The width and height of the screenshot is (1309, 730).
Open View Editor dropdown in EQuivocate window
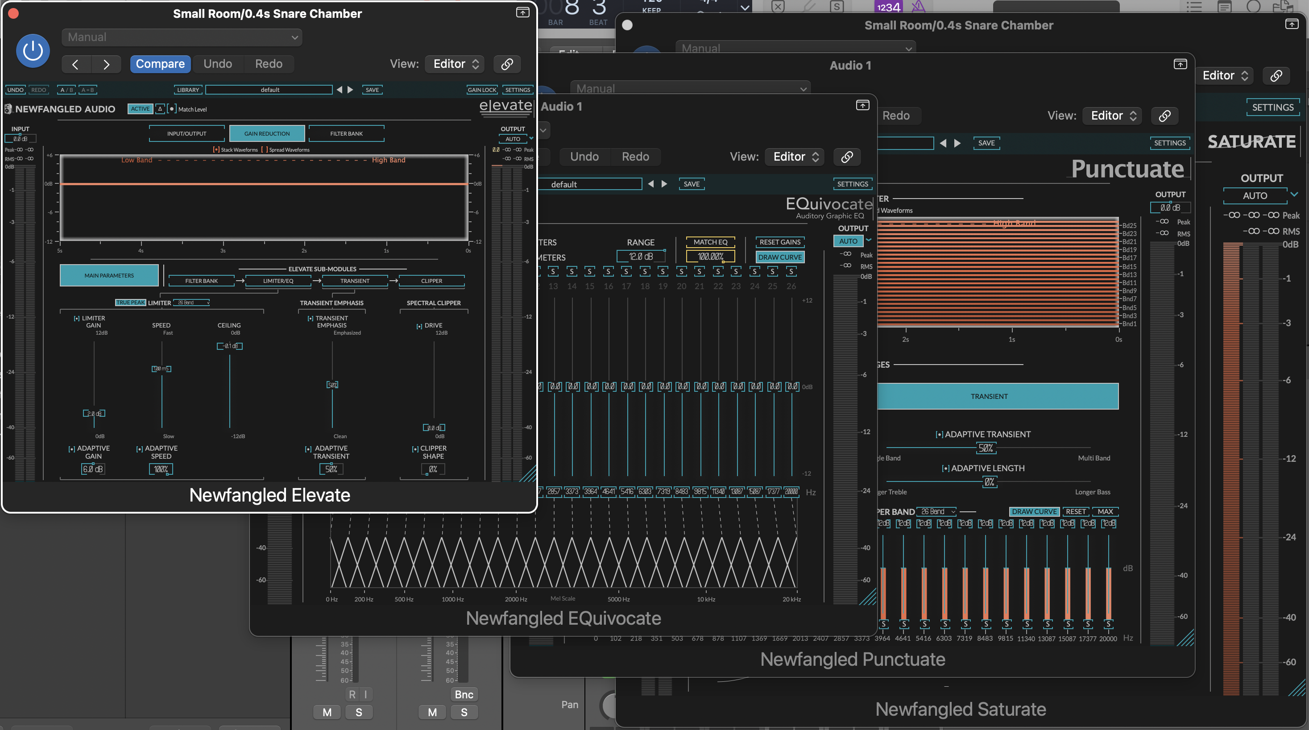795,157
